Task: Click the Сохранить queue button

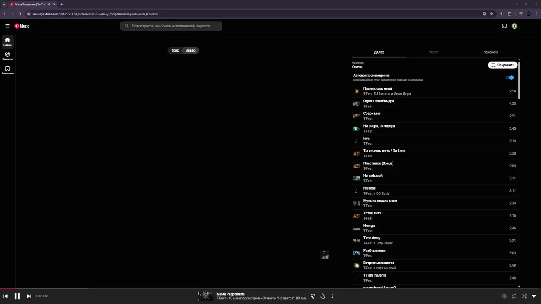Action: [x=503, y=65]
